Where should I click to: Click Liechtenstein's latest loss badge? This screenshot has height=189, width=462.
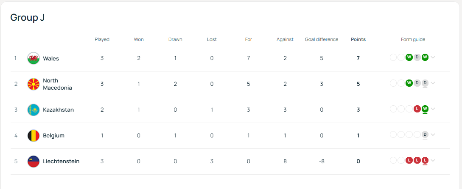coord(425,161)
